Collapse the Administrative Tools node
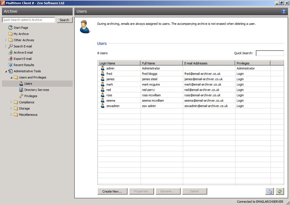The image size is (290, 205). pyautogui.click(x=6, y=71)
